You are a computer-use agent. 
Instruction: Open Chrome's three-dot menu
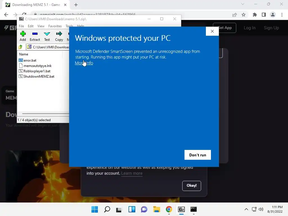pyautogui.click(x=282, y=15)
